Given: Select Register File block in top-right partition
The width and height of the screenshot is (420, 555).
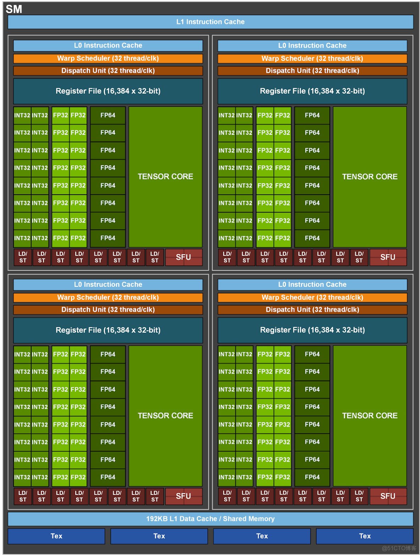Looking at the screenshot, I should point(313,91).
